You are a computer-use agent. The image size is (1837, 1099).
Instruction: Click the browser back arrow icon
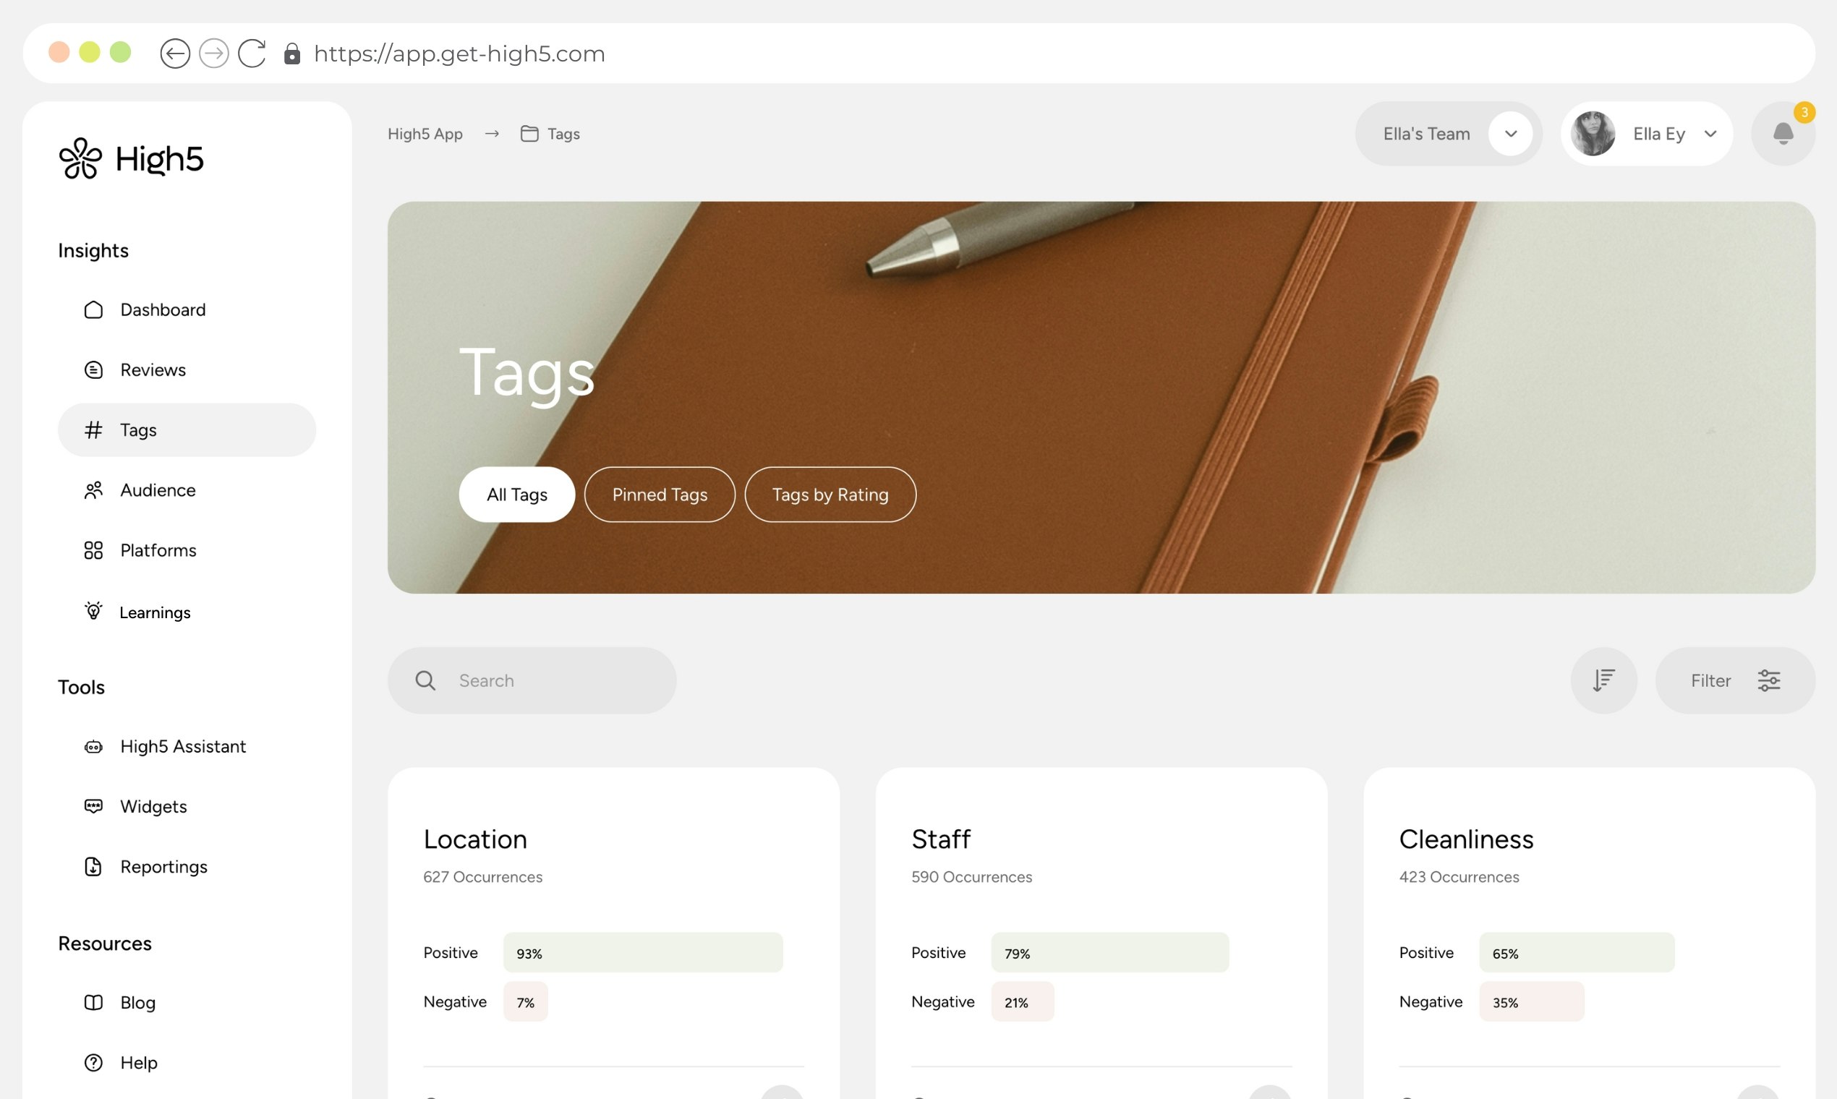pos(175,54)
